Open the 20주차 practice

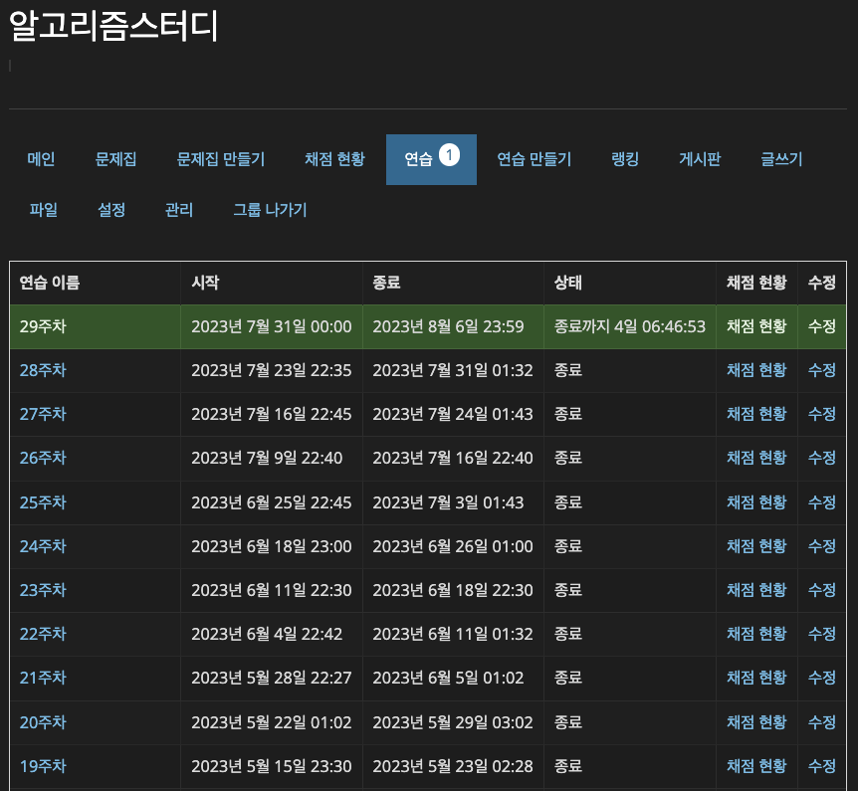click(43, 722)
